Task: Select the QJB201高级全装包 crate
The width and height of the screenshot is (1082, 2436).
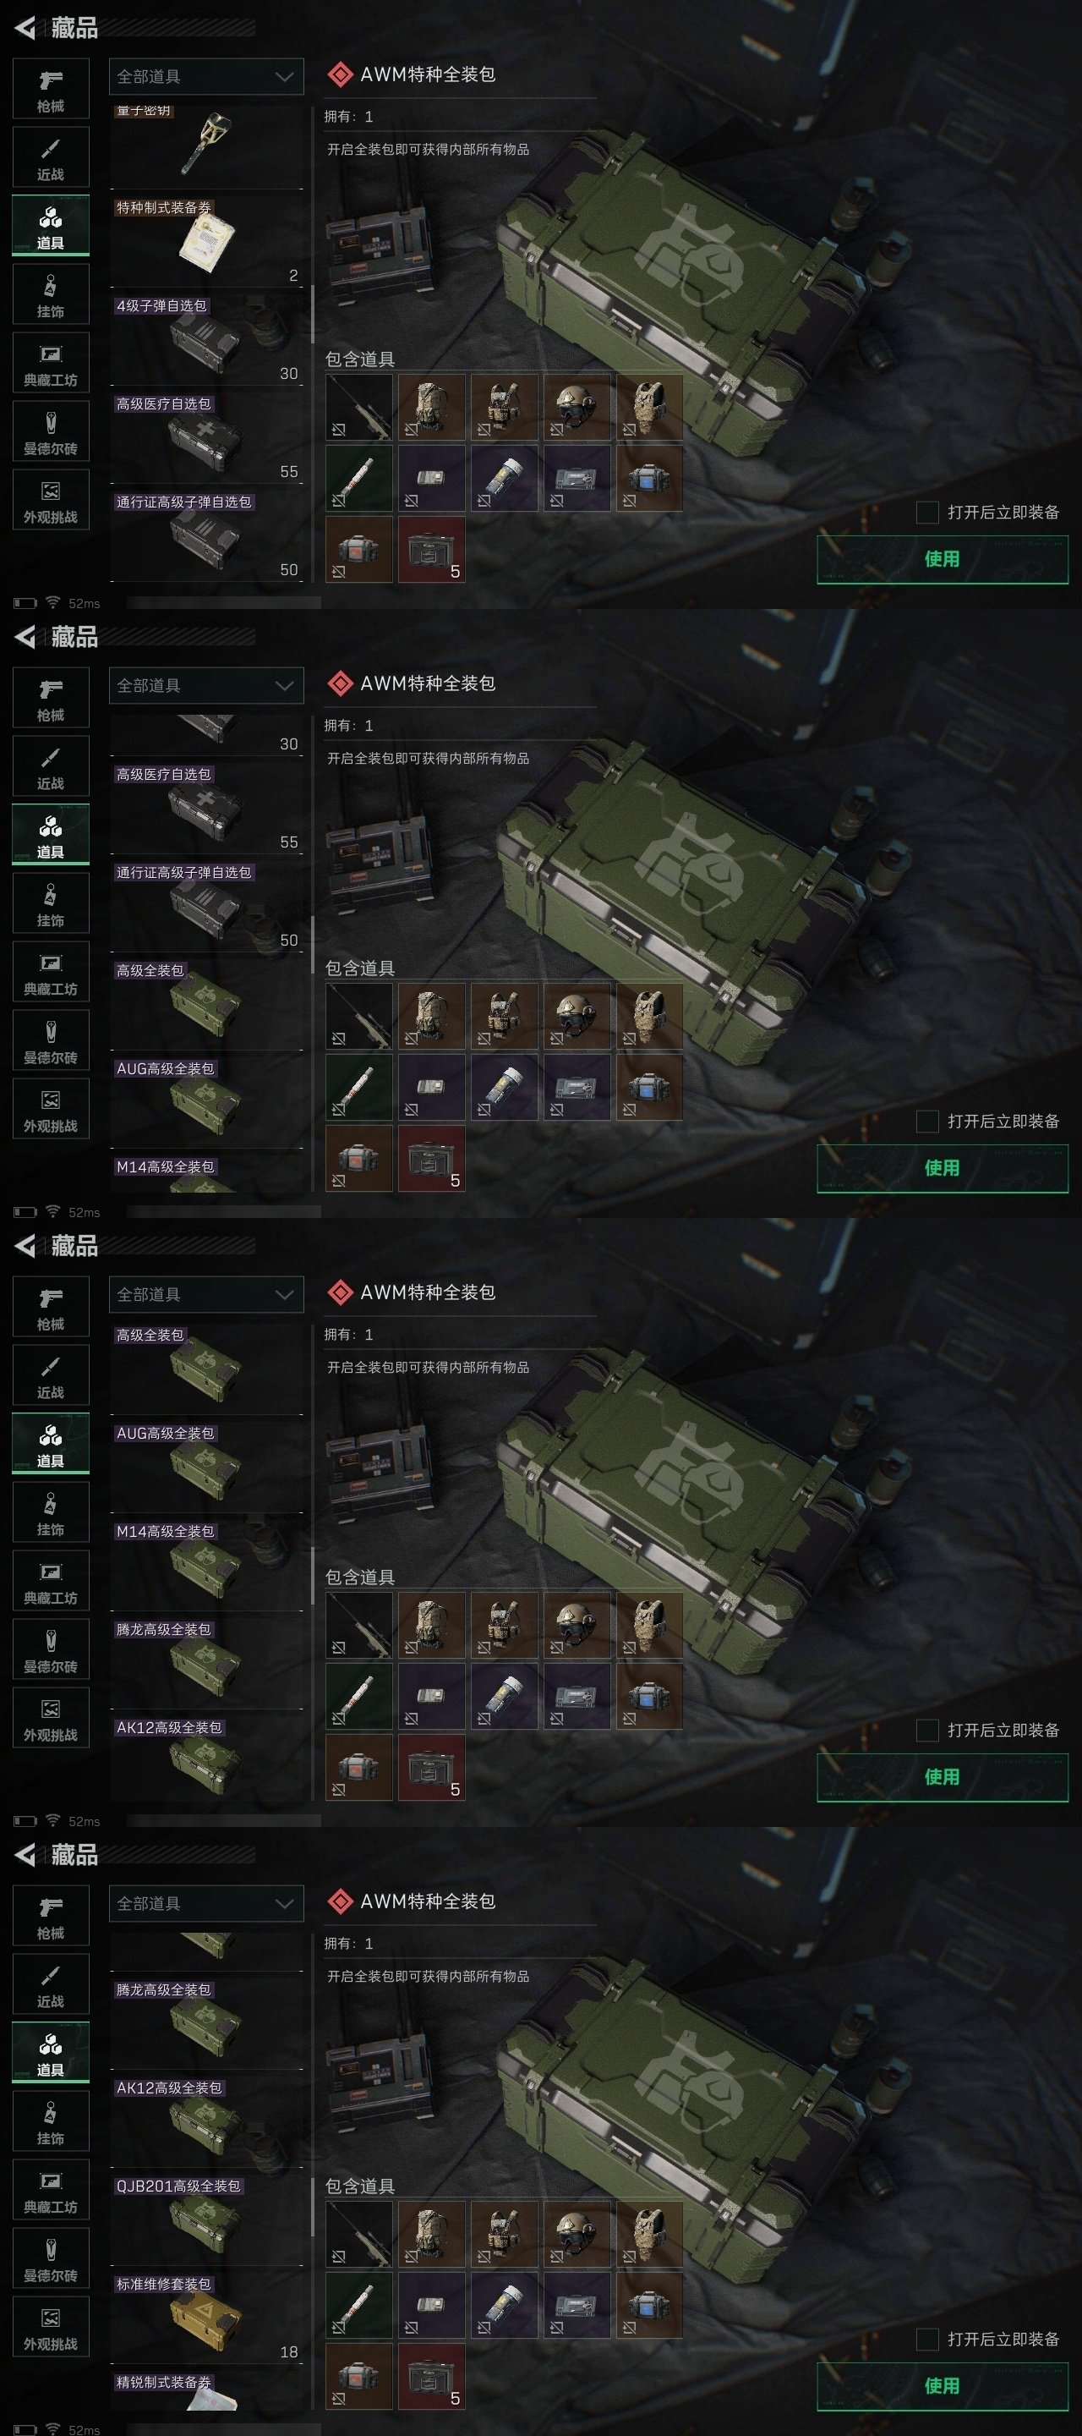Action: [207, 2219]
